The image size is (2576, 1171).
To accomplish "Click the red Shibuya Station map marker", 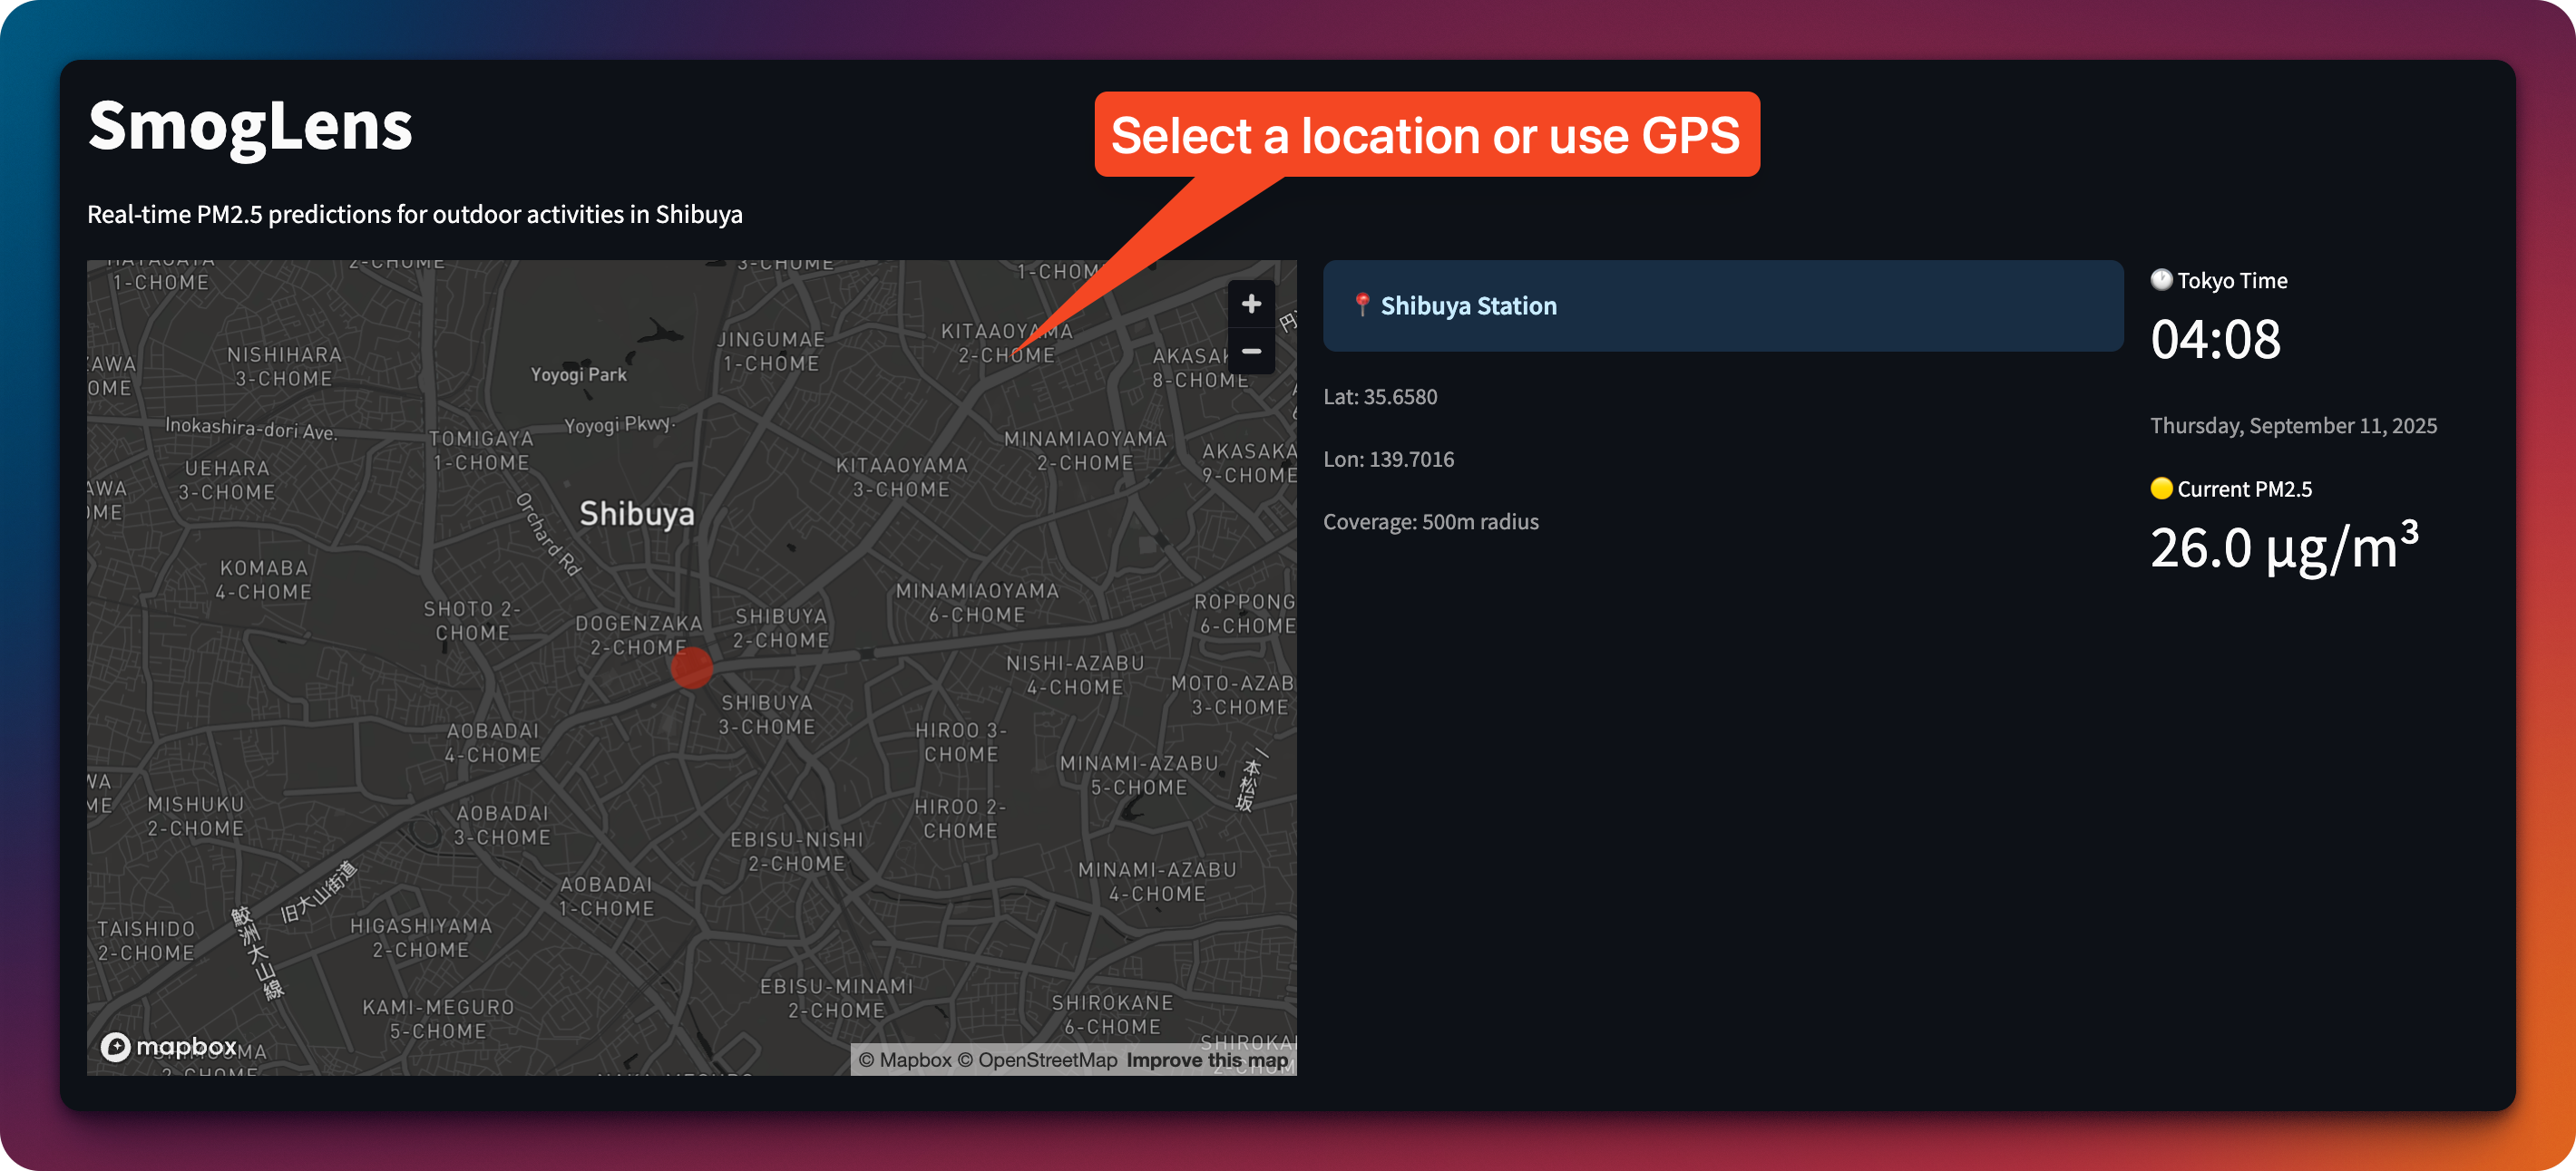I will [x=691, y=667].
